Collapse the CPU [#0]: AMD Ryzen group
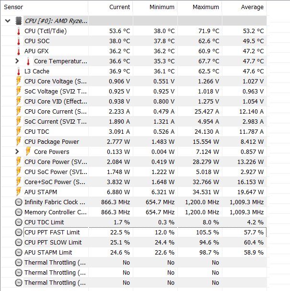Screen dimensions: 290x291 (8, 21)
